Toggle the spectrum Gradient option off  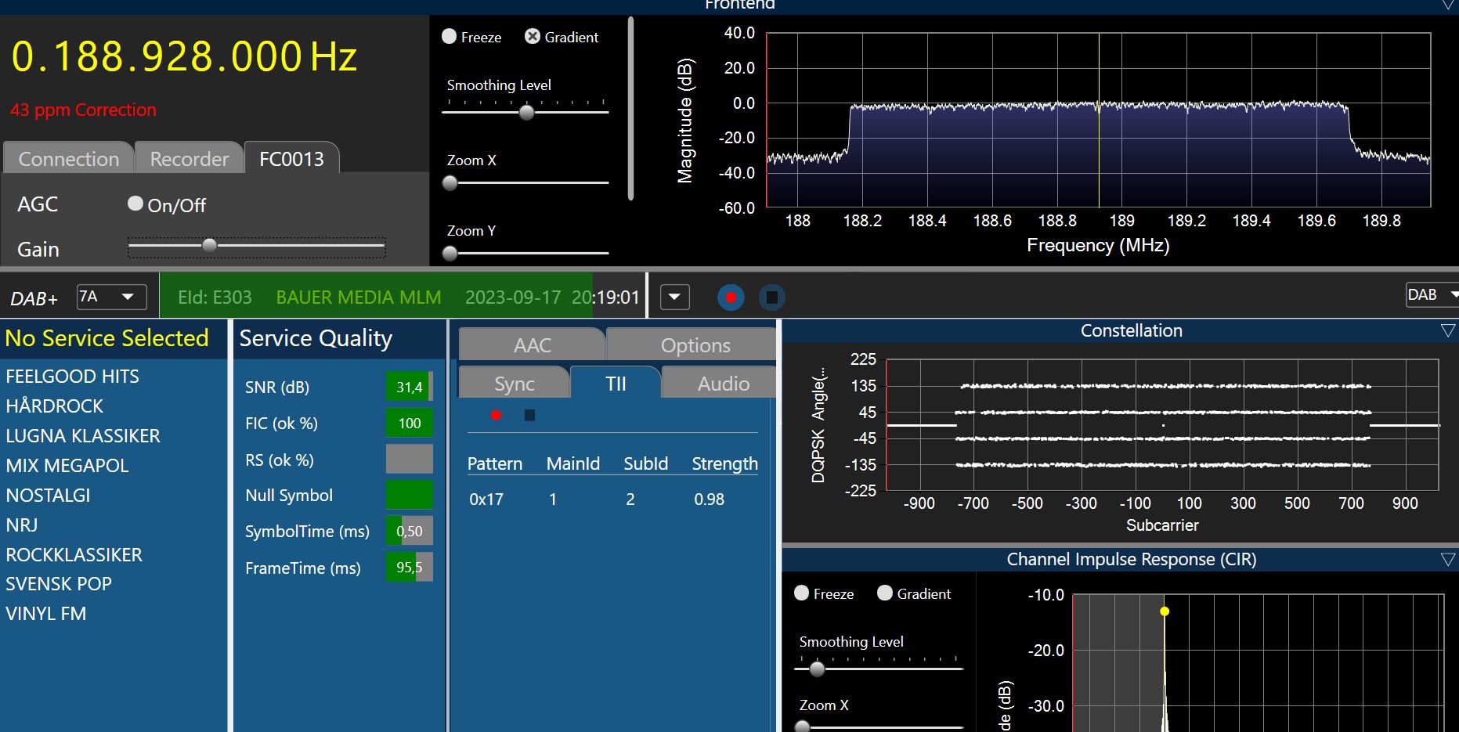click(533, 37)
